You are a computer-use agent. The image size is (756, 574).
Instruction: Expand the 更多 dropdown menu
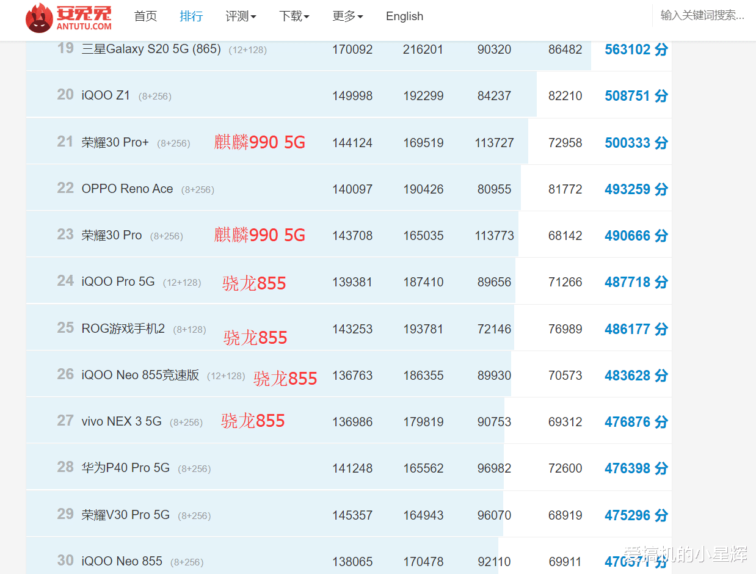coord(347,16)
